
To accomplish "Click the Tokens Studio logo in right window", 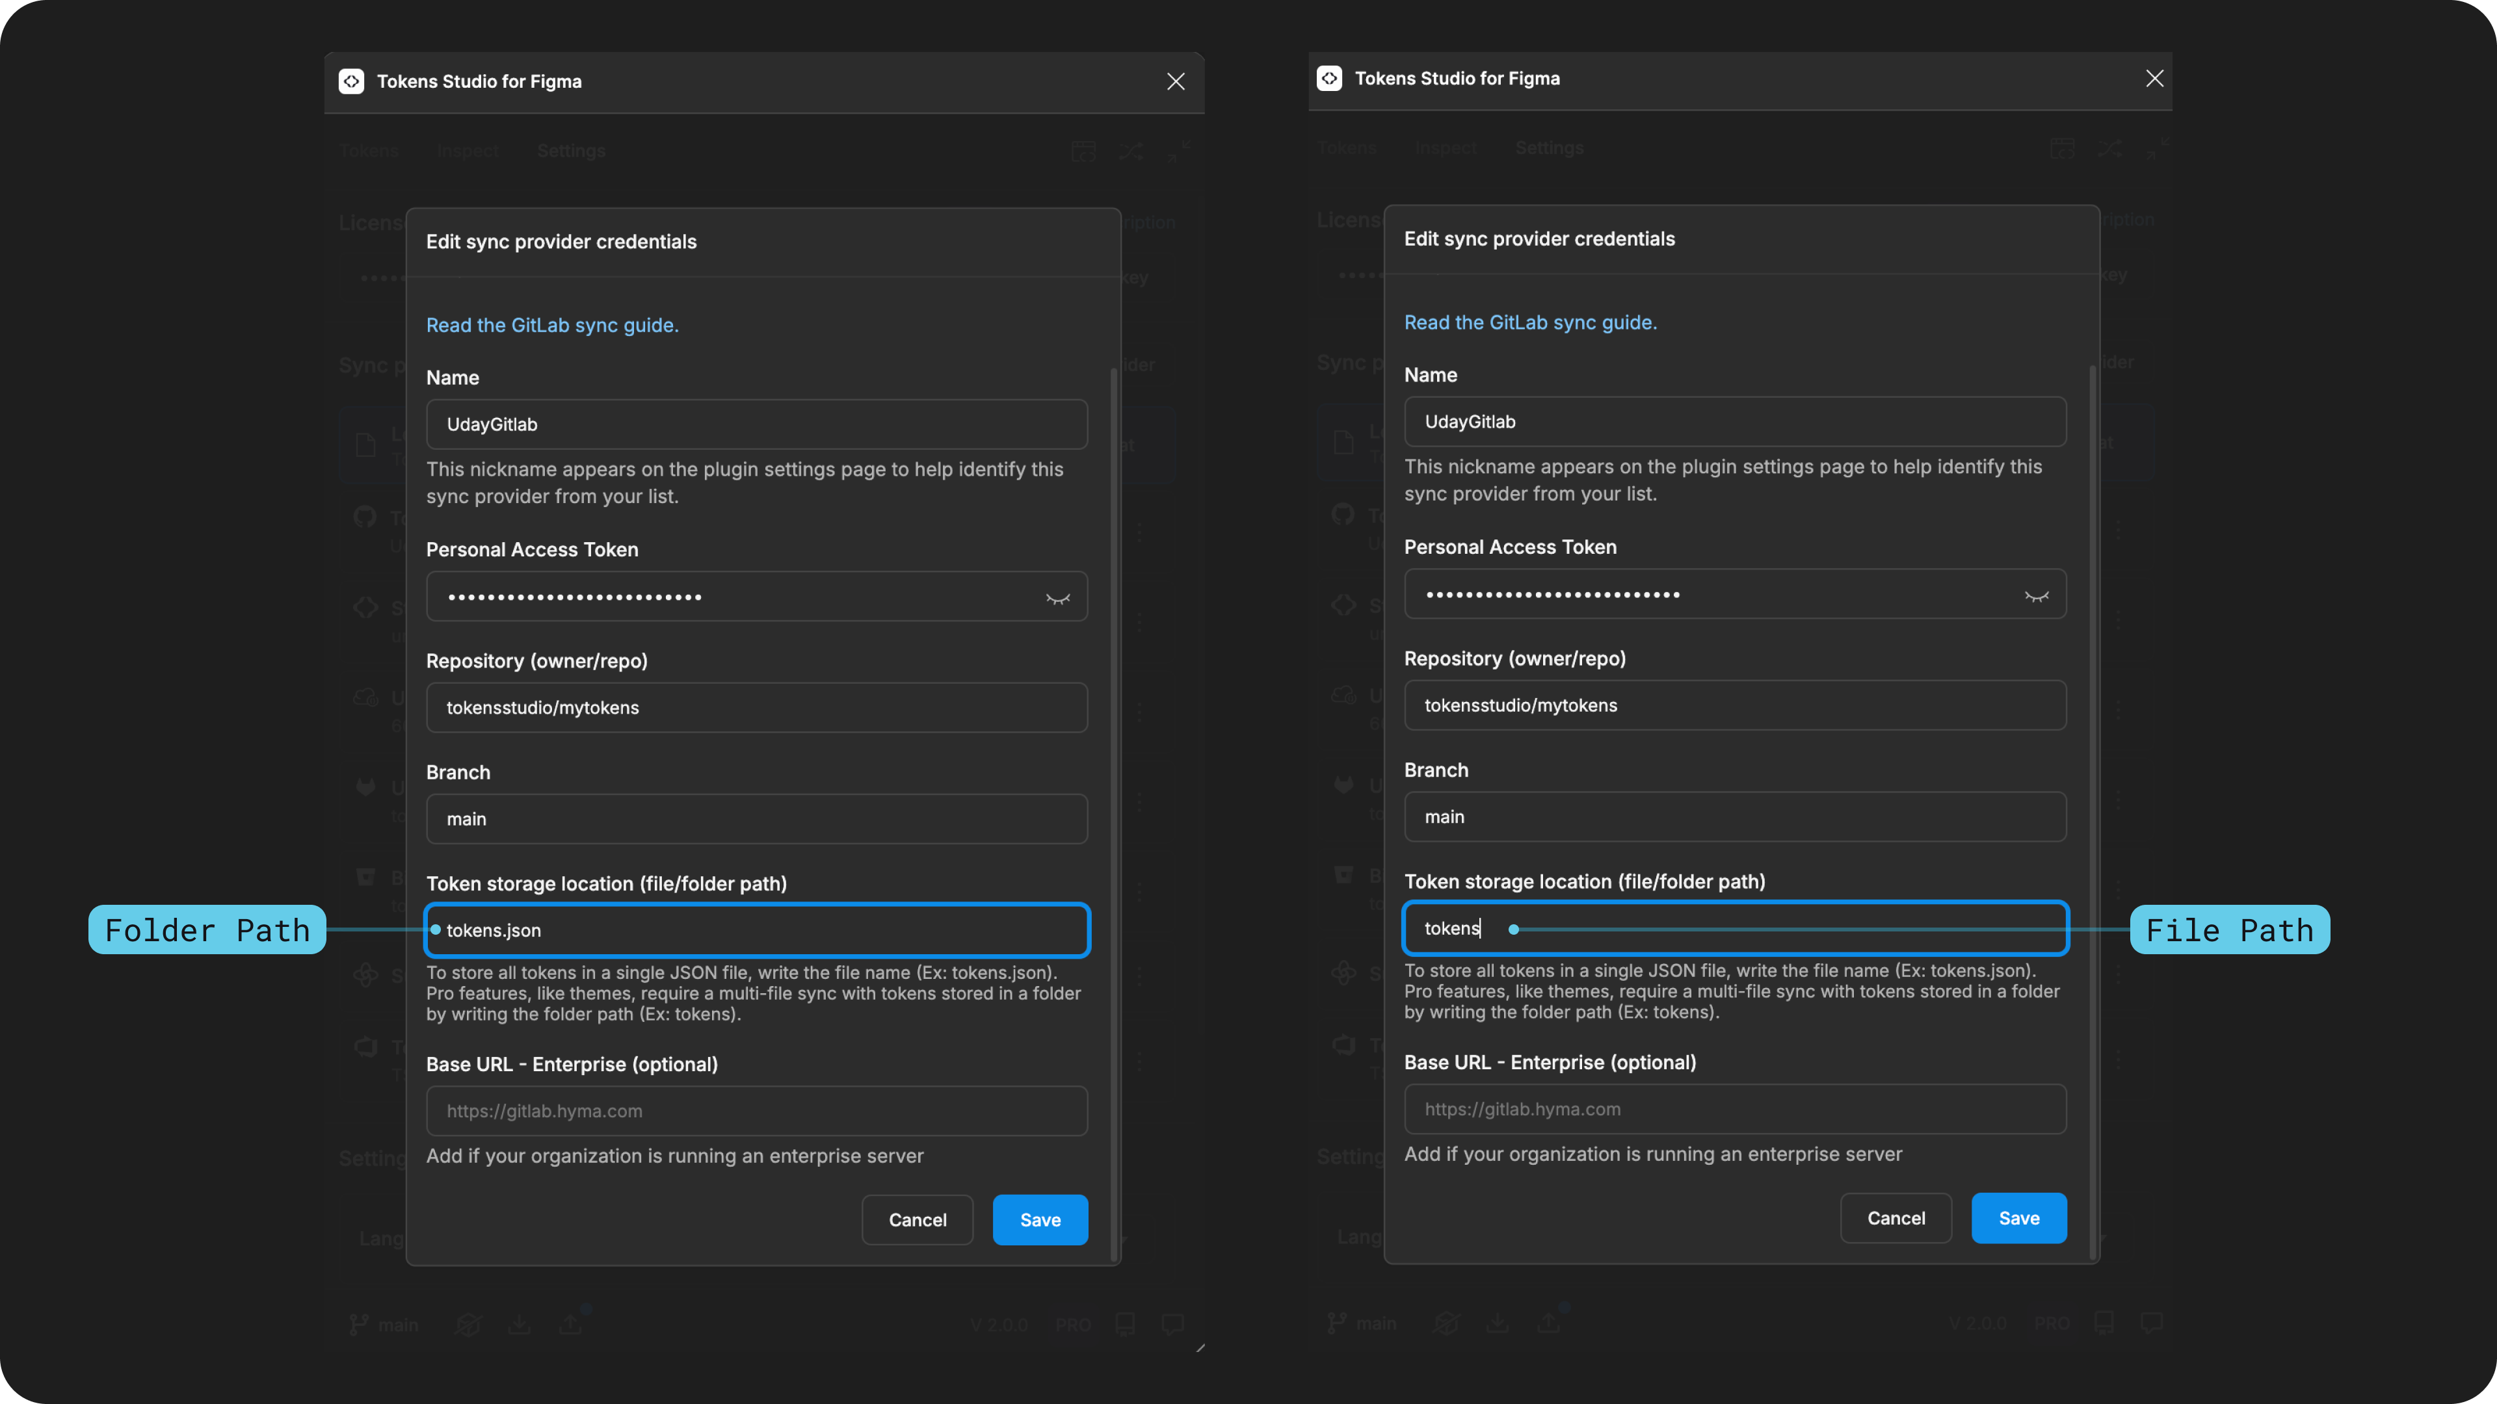I will click(x=1330, y=79).
